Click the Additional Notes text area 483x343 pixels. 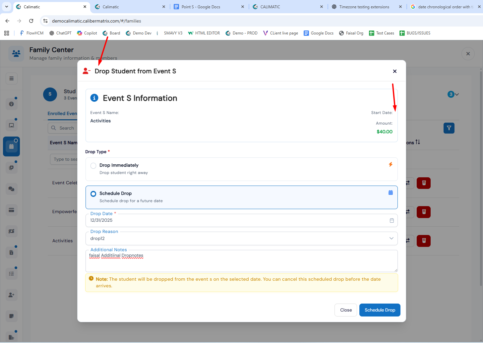click(x=241, y=261)
